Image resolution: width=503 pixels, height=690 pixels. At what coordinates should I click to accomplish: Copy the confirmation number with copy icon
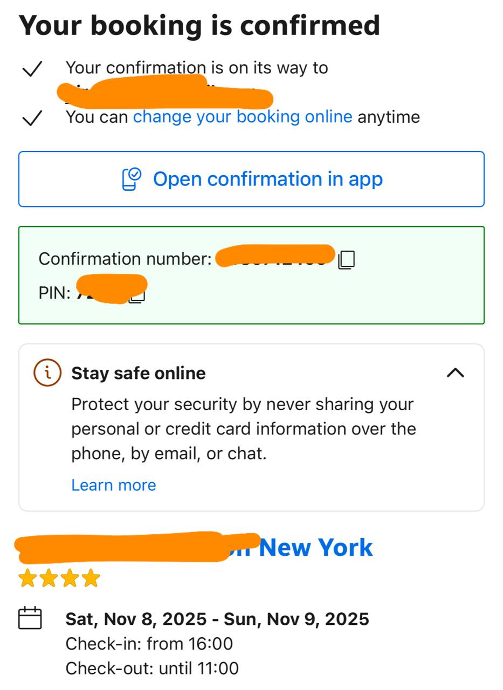pyautogui.click(x=347, y=259)
